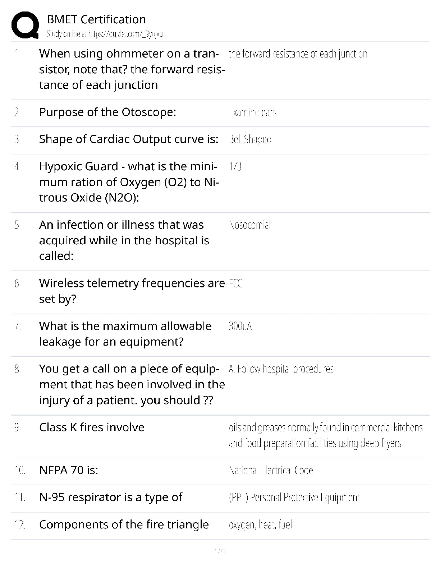The image size is (440, 569).
Task: Select the 'Class K fires involve' question
Action: pyautogui.click(x=92, y=427)
